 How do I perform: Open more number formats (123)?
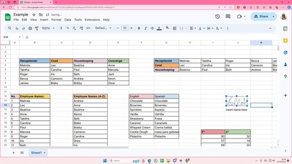click(88, 28)
